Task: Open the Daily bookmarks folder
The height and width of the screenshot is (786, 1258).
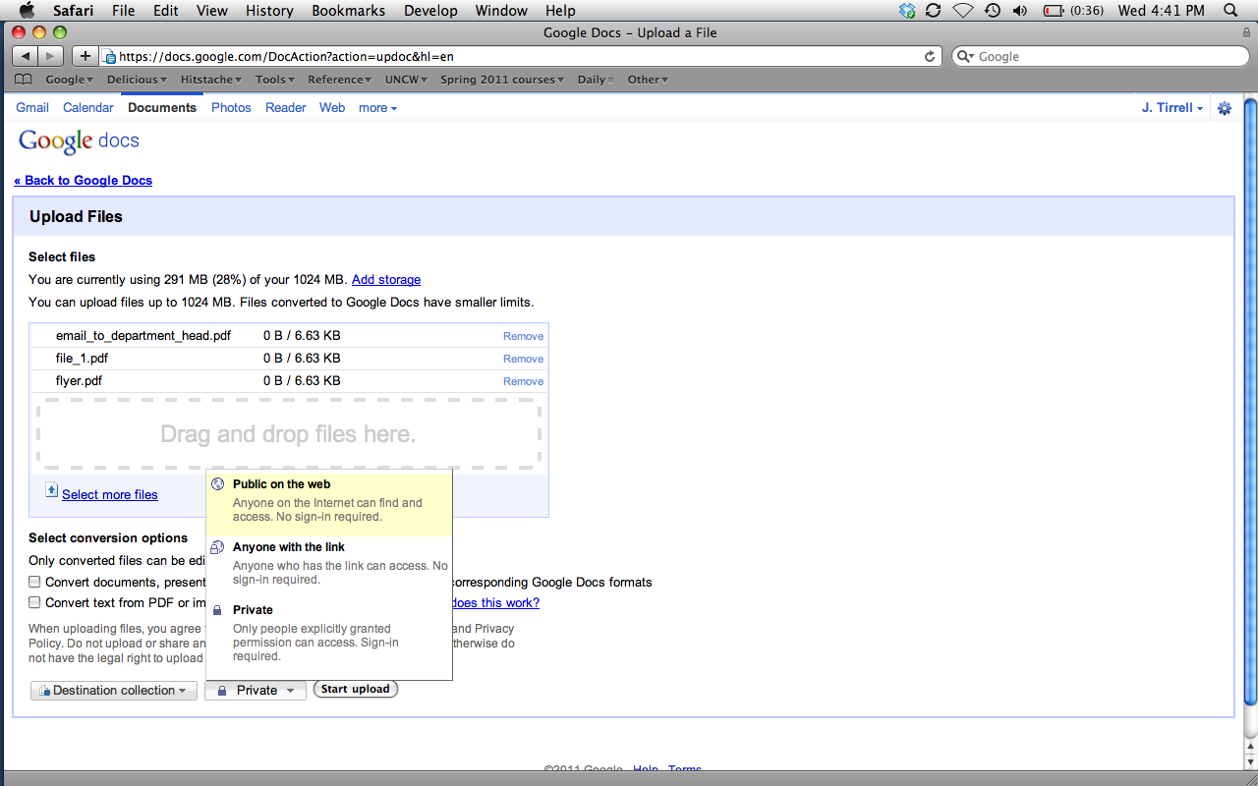Action: tap(596, 80)
